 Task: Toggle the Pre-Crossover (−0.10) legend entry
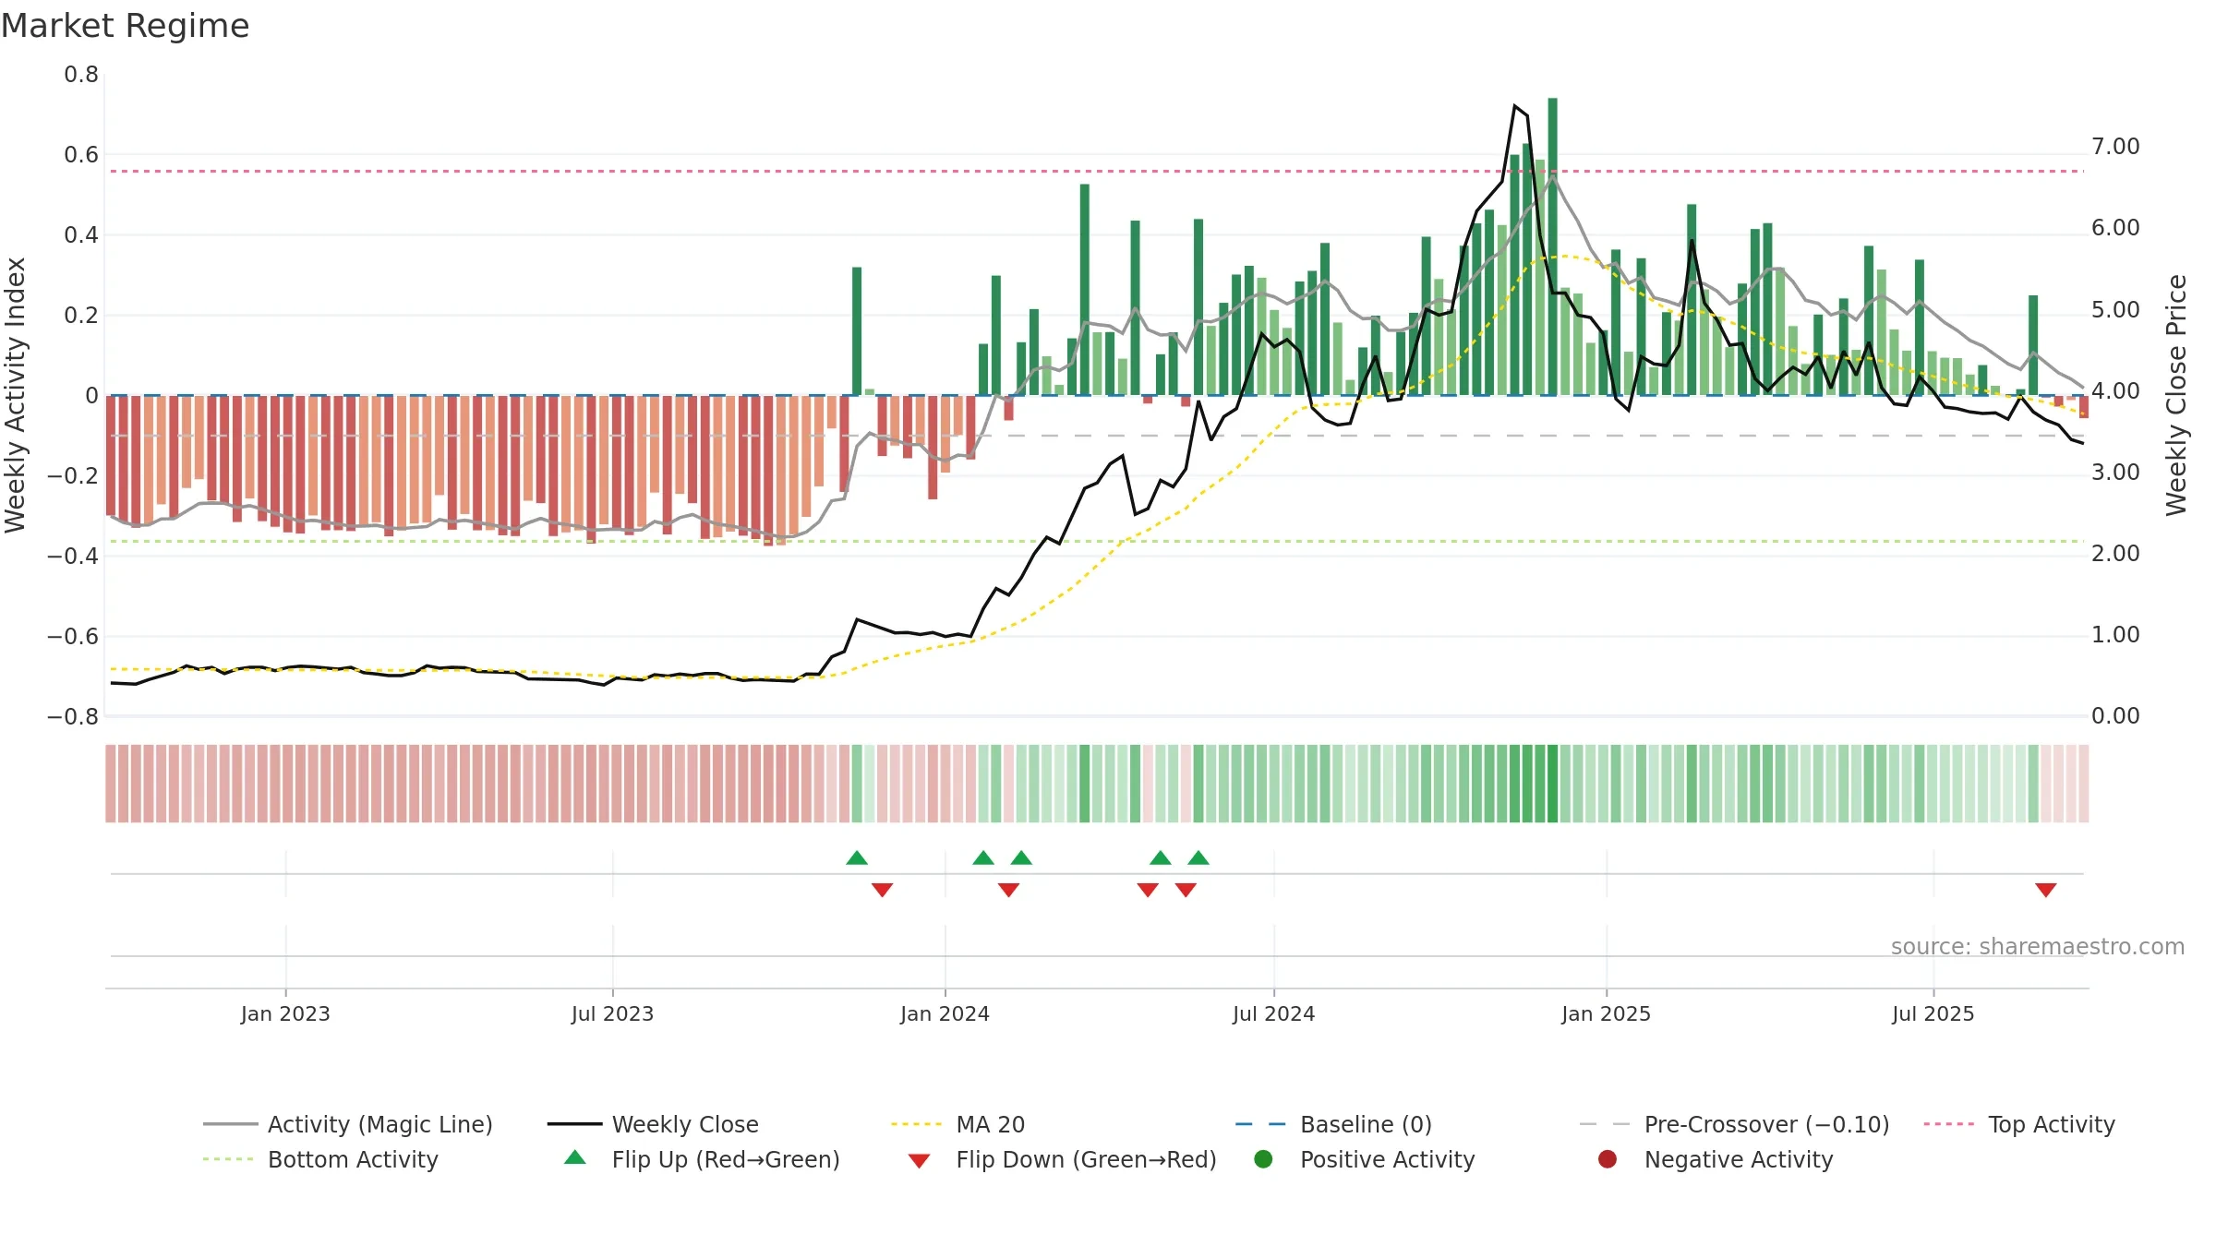click(1734, 1124)
